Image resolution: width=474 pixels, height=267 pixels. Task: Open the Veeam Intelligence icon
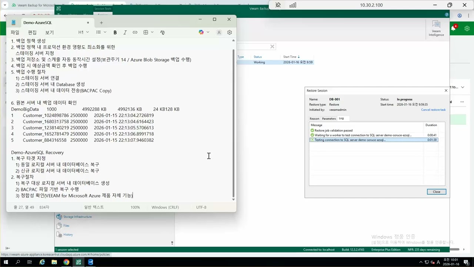click(x=436, y=29)
